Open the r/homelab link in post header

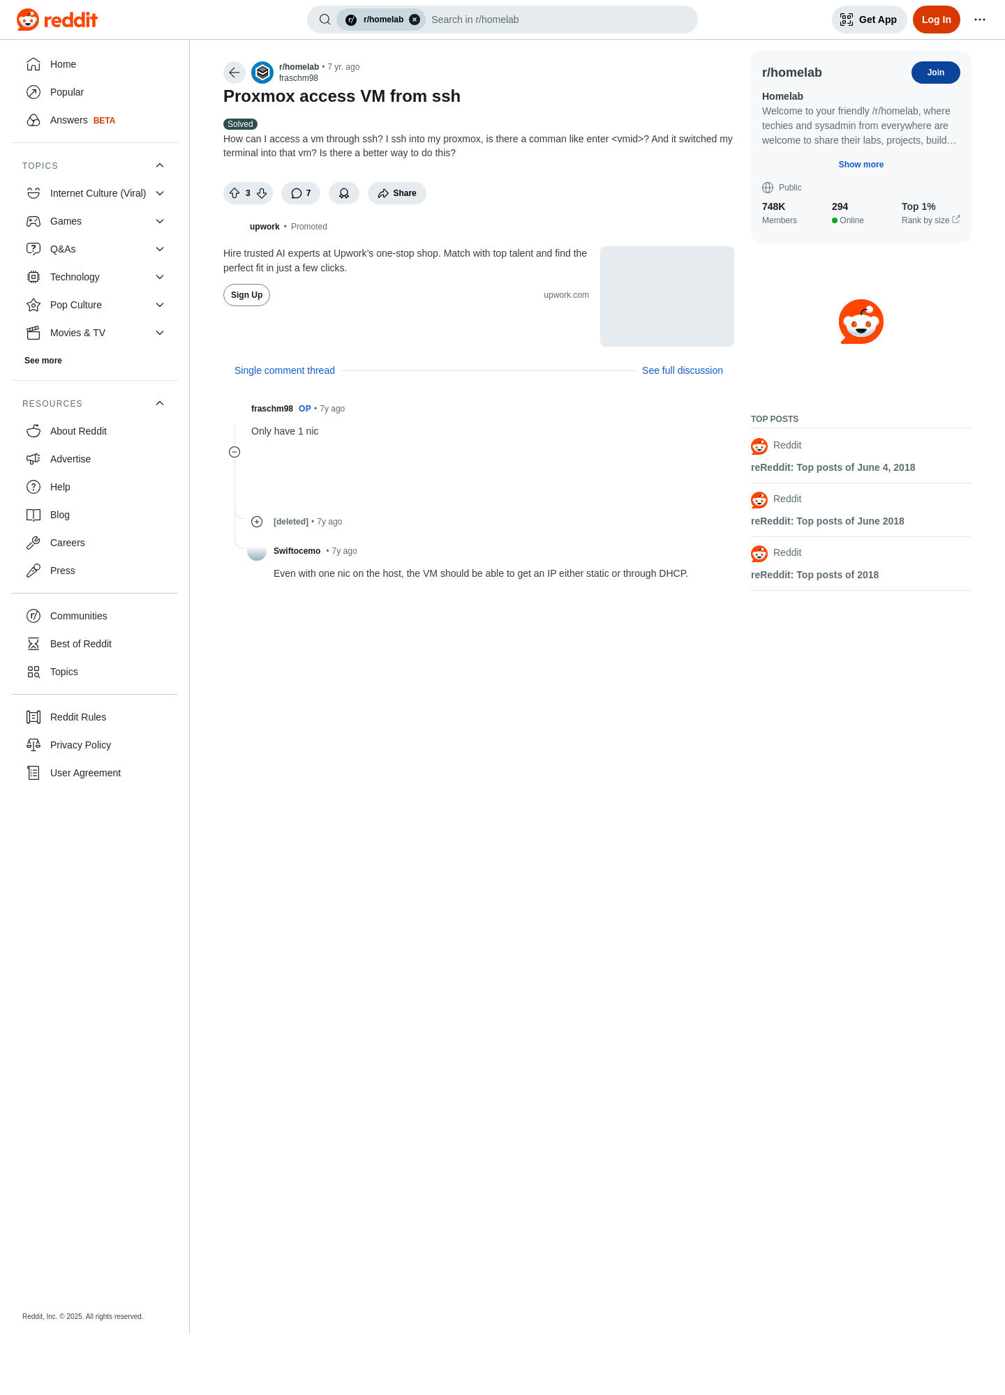click(299, 67)
